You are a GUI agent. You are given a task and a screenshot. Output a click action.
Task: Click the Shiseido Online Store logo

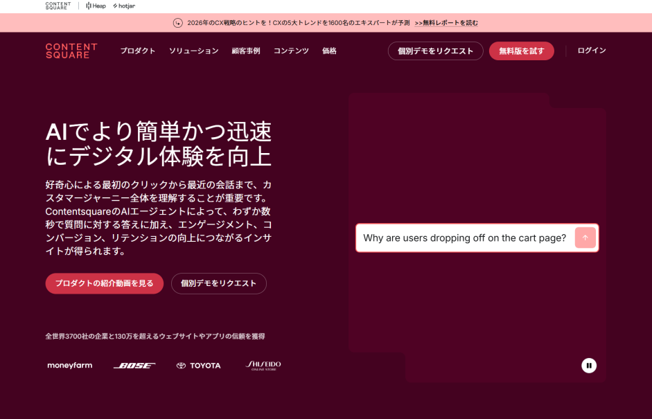(x=263, y=365)
